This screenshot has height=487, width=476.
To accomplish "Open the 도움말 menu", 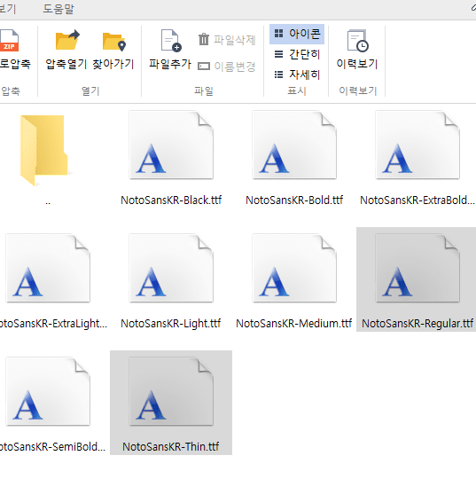I will click(x=59, y=9).
